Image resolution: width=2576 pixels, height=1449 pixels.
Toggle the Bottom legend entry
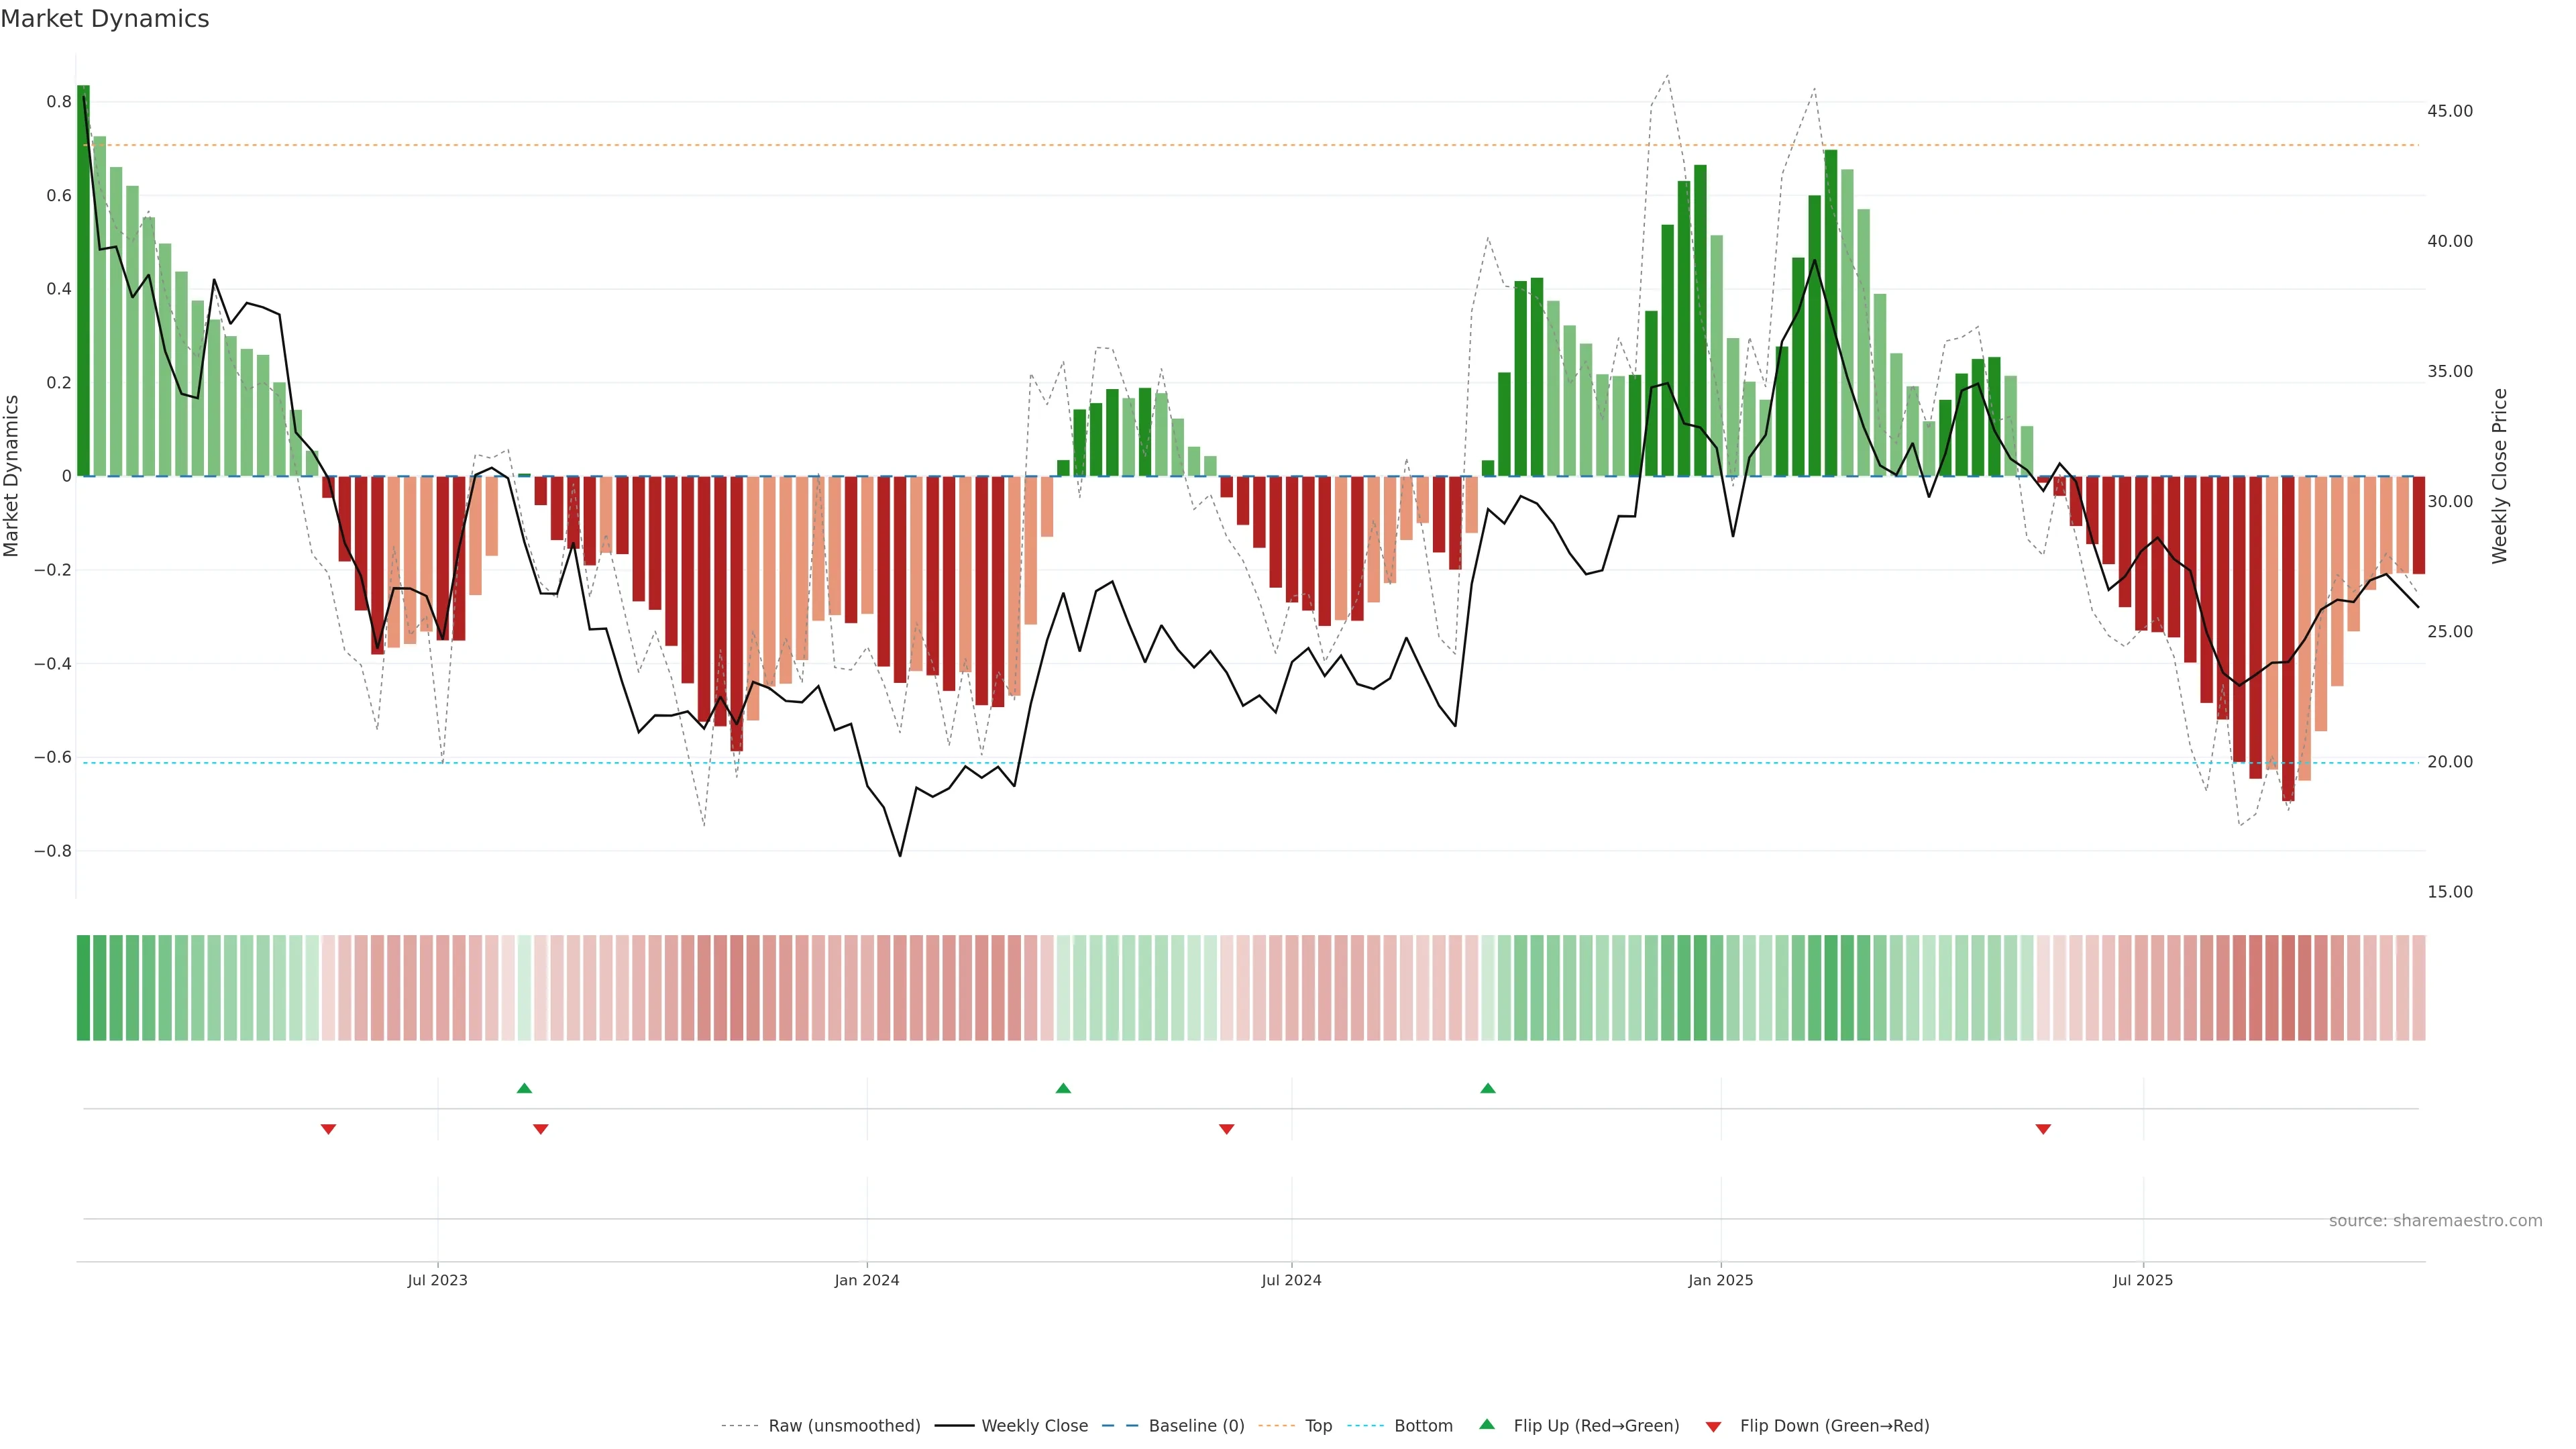point(1423,1426)
